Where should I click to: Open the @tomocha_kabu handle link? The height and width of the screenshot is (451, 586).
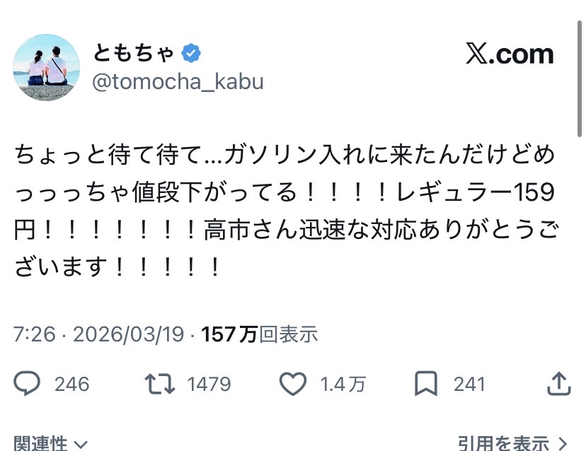tap(178, 82)
